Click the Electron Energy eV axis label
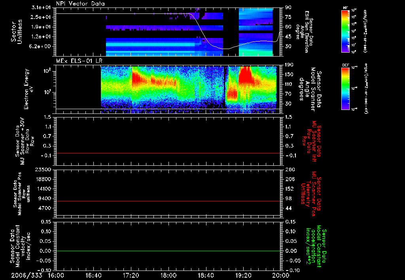 (x=28, y=89)
